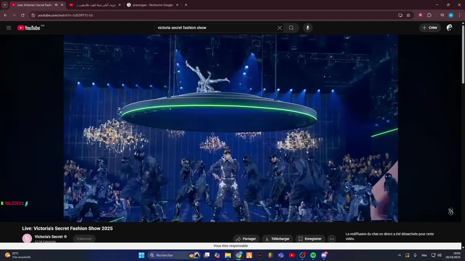Open the pink shield extension icon

[420, 15]
